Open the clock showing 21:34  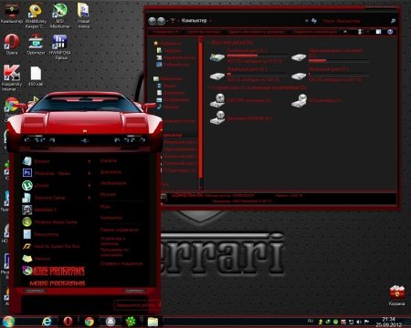pos(388,322)
